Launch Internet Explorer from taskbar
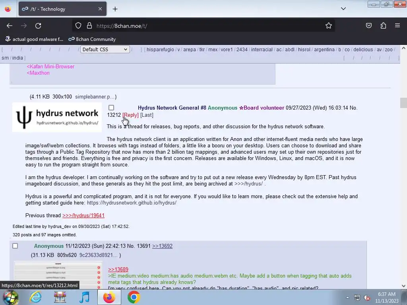This screenshot has height=305, width=407. pos(35,297)
